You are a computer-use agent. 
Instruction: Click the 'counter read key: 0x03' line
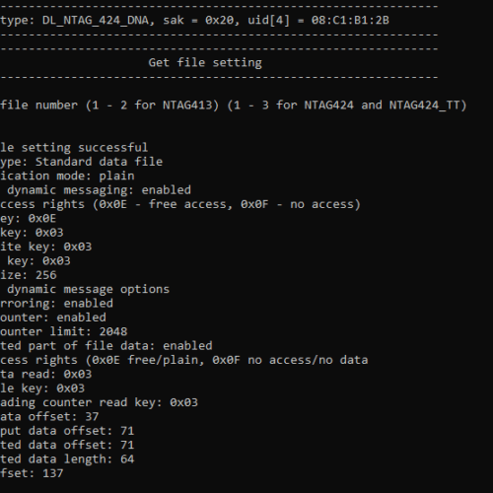pyautogui.click(x=99, y=402)
